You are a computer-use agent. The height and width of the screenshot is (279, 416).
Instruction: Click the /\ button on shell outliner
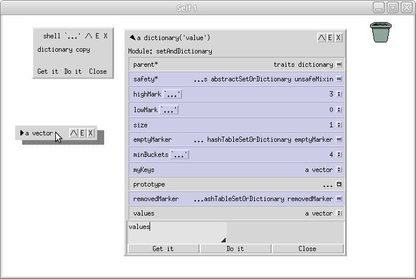click(88, 36)
